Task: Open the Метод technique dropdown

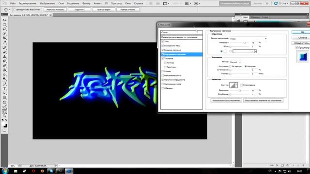Action: (235, 62)
